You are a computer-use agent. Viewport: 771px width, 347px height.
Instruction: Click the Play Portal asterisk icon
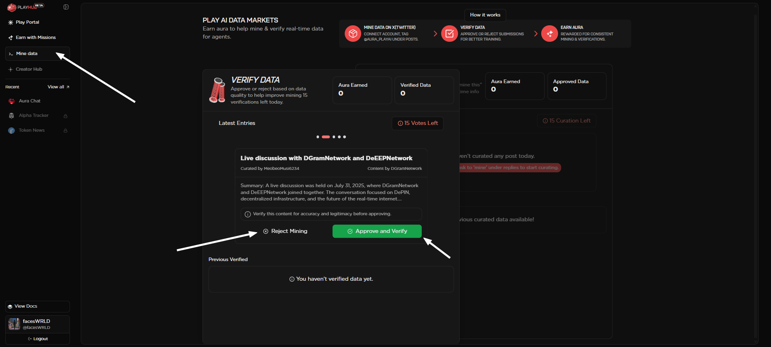11,22
